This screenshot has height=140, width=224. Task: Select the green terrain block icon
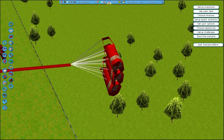click(x=11, y=61)
